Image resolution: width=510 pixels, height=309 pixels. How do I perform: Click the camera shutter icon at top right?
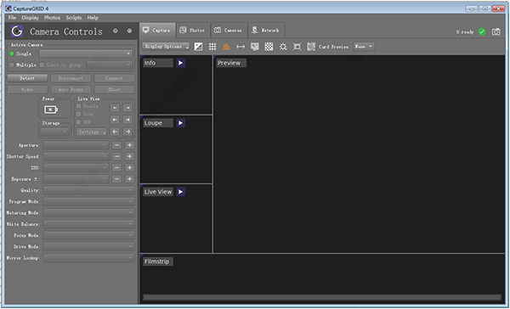tap(496, 31)
